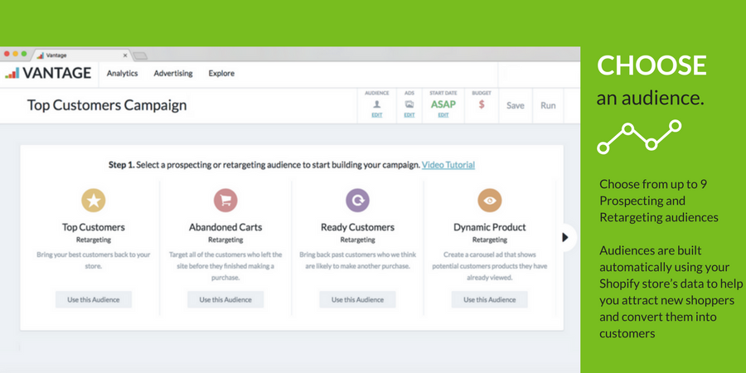Click the Vantage logo

pos(47,73)
